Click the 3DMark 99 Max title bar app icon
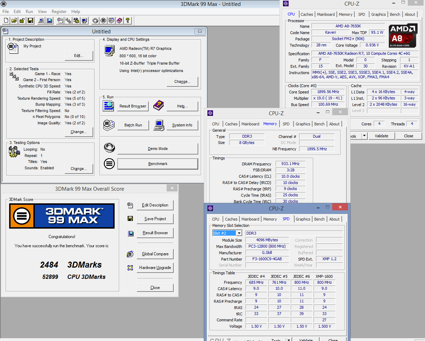Screen dimensions: 425x341 click(4, 4)
